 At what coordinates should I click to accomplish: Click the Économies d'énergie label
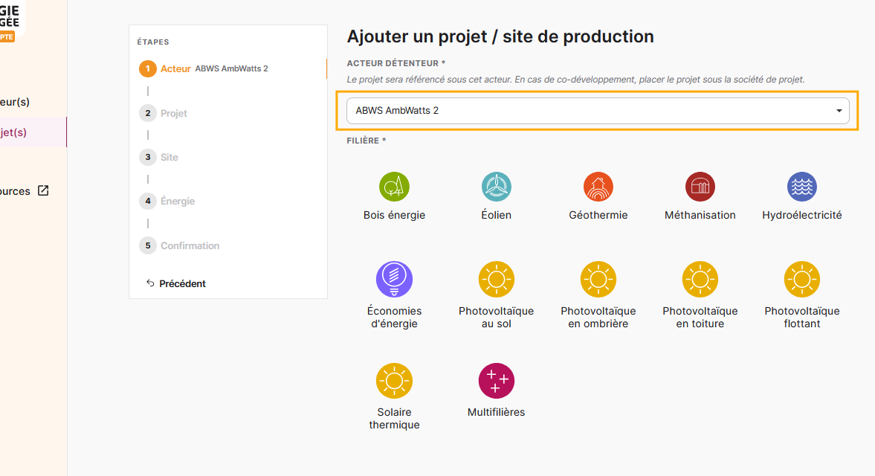(x=394, y=317)
